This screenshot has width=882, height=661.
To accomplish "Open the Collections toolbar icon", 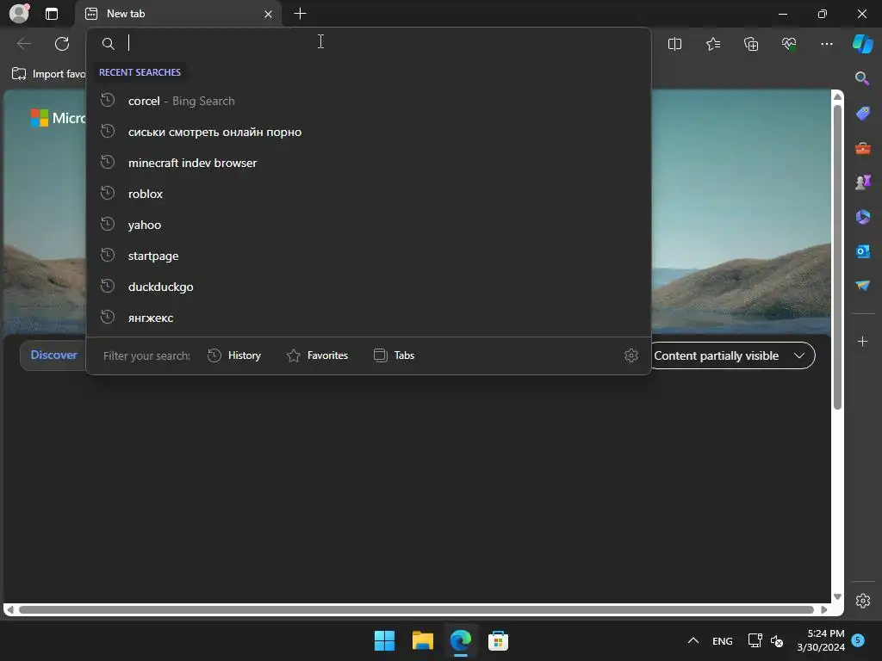I will pos(751,44).
